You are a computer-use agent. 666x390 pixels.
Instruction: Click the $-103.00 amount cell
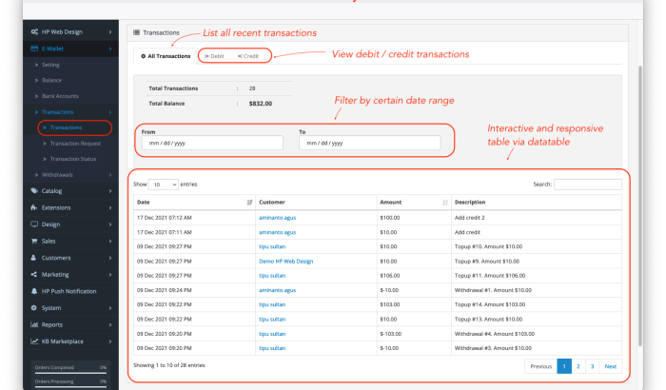coord(391,334)
